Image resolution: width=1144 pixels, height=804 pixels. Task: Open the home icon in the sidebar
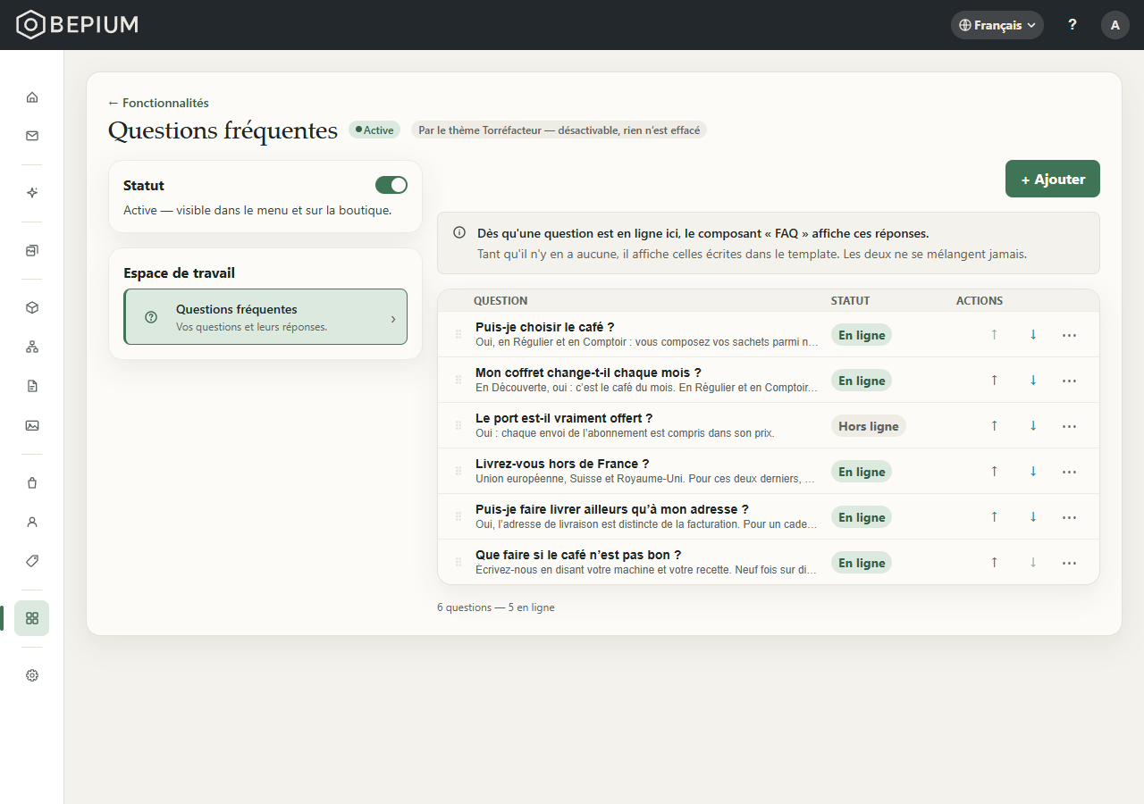[x=32, y=97]
